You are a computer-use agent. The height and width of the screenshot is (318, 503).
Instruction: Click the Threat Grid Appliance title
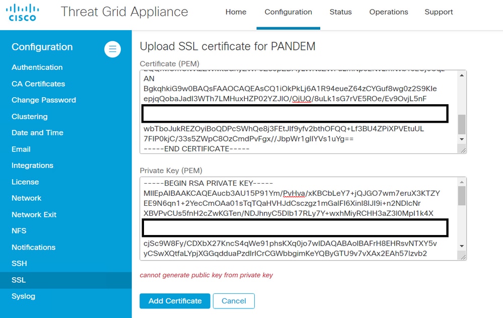(124, 12)
